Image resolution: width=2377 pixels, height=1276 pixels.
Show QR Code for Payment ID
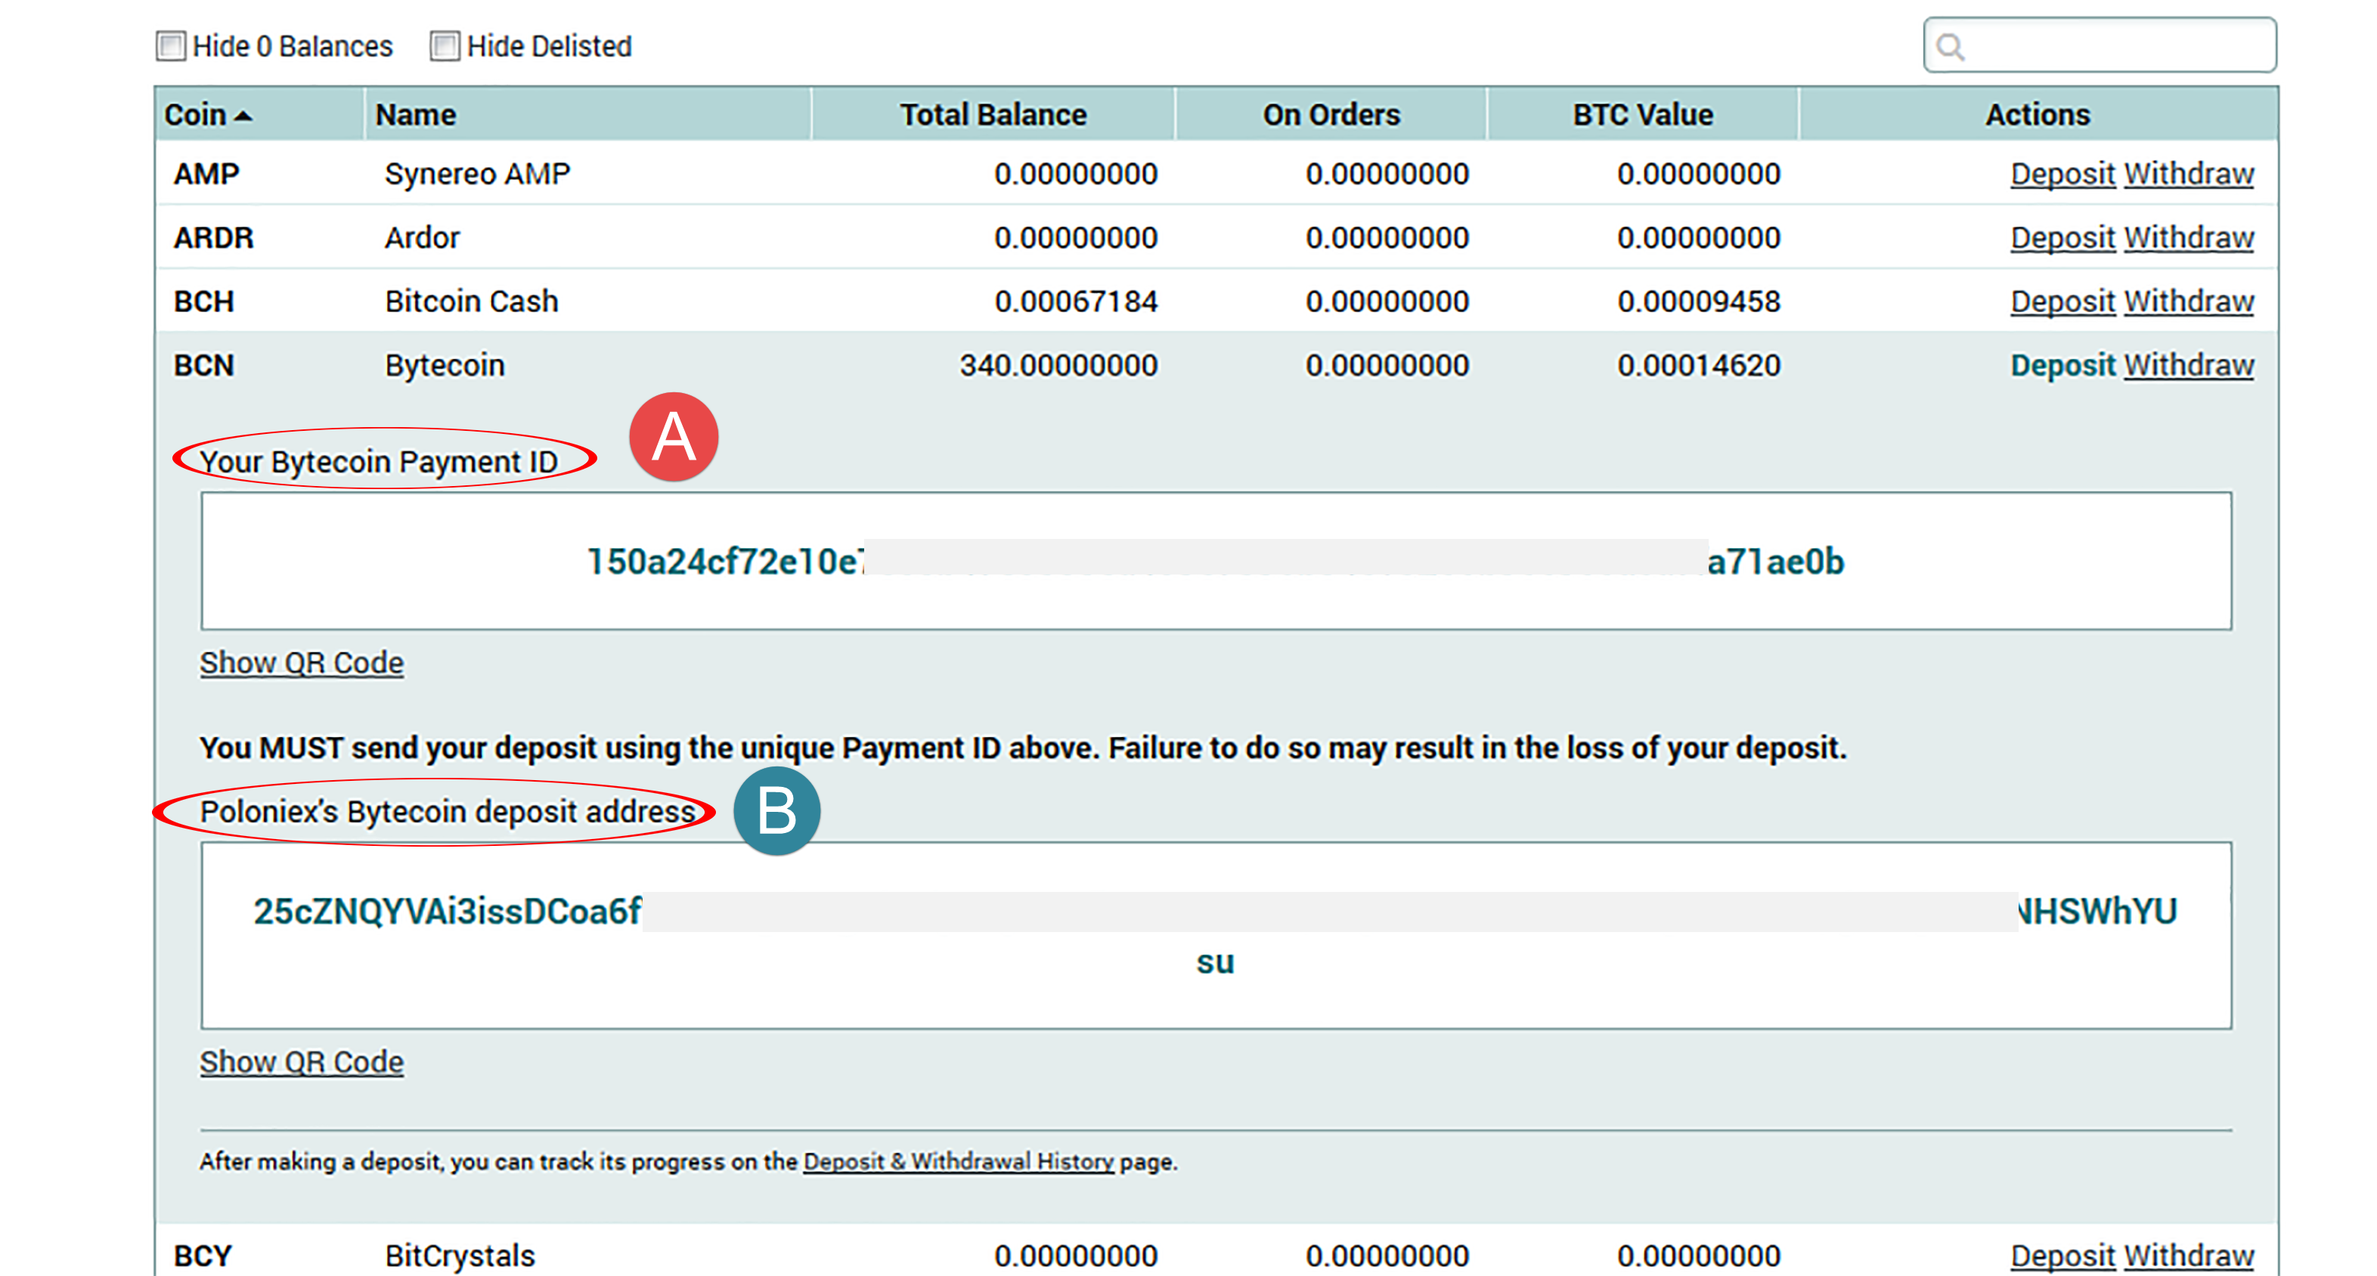[302, 662]
